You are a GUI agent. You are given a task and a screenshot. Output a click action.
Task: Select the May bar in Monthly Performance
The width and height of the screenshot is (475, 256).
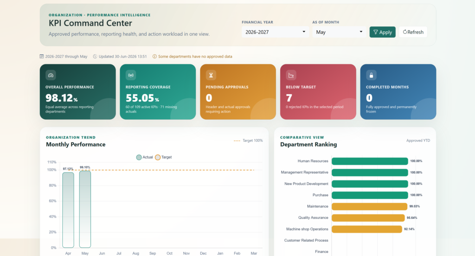pyautogui.click(x=85, y=209)
